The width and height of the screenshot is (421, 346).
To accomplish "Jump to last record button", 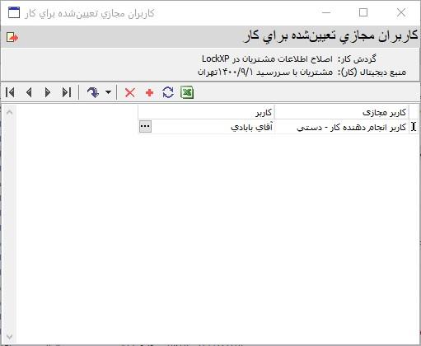I will [x=67, y=92].
